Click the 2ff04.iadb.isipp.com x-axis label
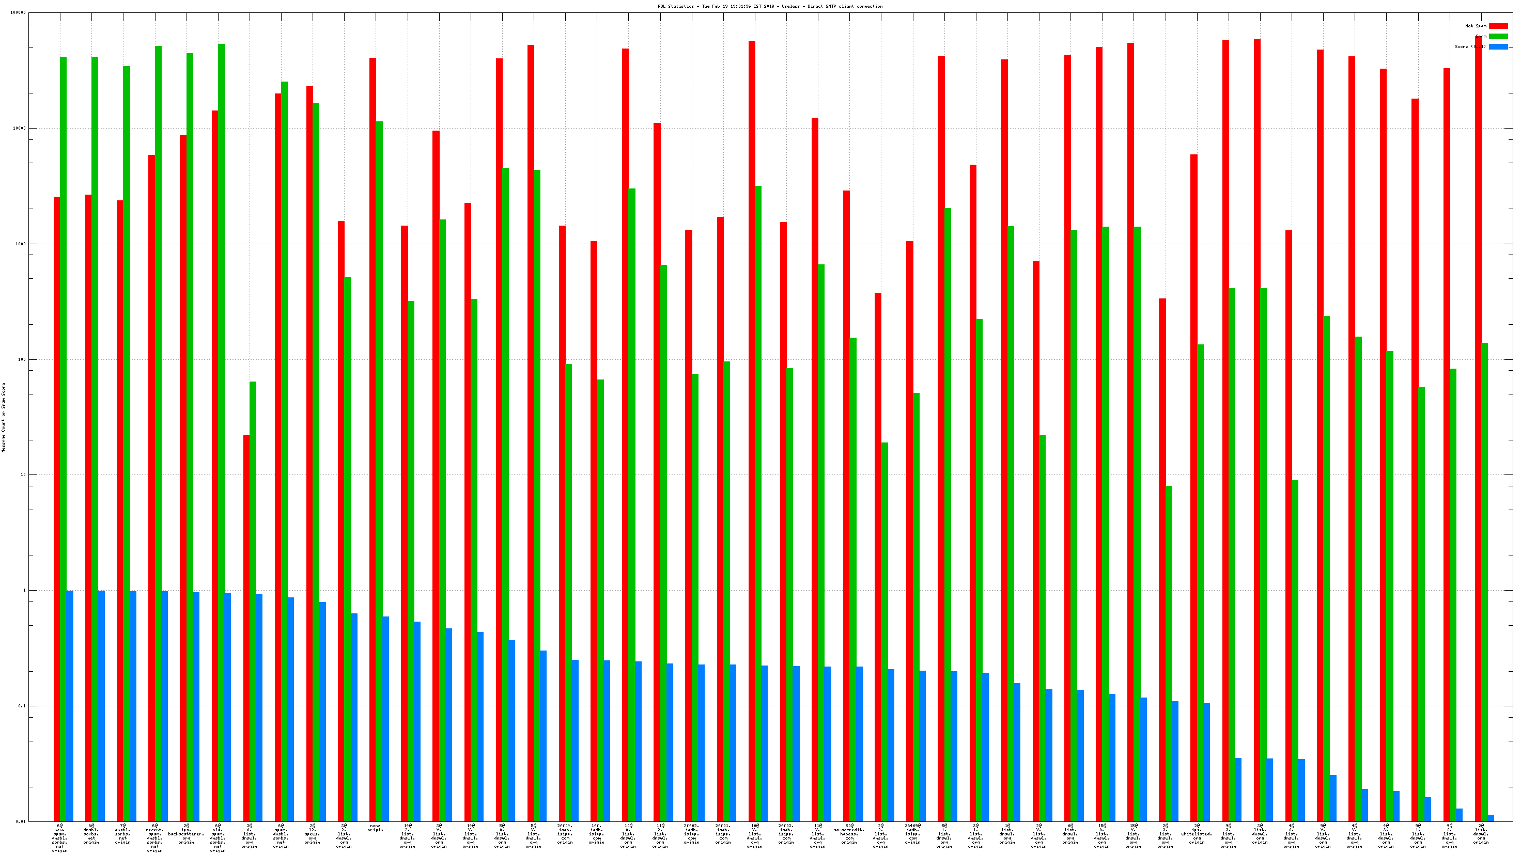The image size is (1521, 855). click(565, 834)
